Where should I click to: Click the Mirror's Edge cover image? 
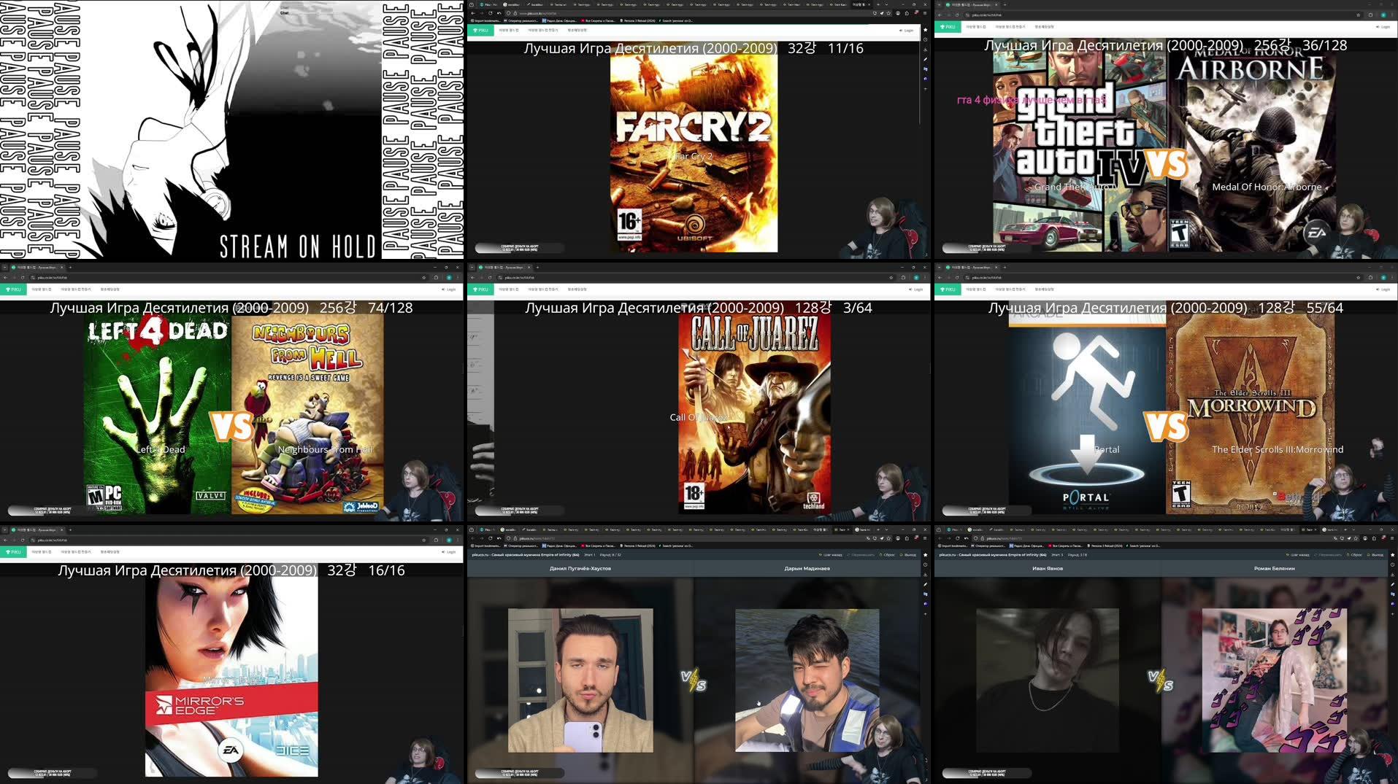[231, 676]
